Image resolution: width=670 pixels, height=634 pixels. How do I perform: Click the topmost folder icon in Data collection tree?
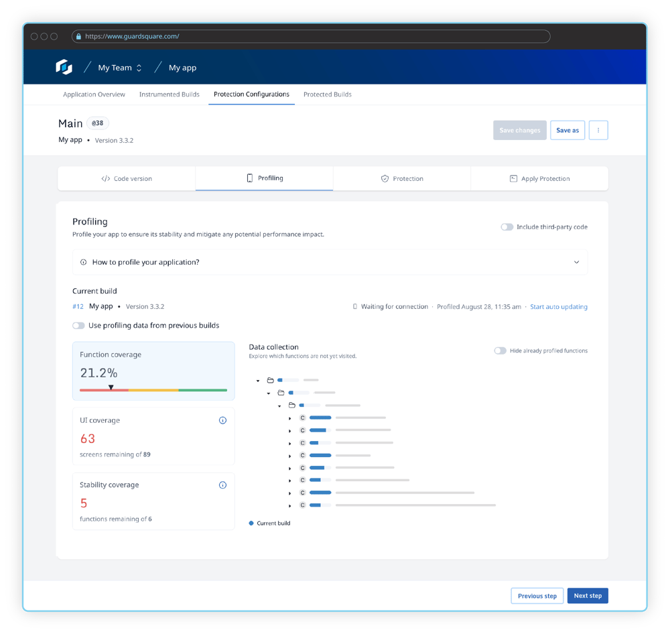click(270, 380)
